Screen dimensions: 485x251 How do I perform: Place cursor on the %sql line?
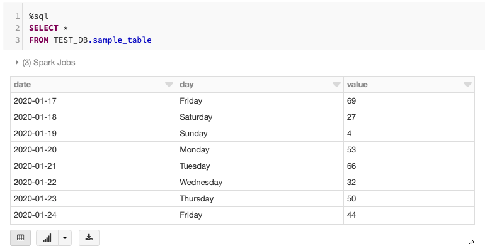tap(38, 16)
